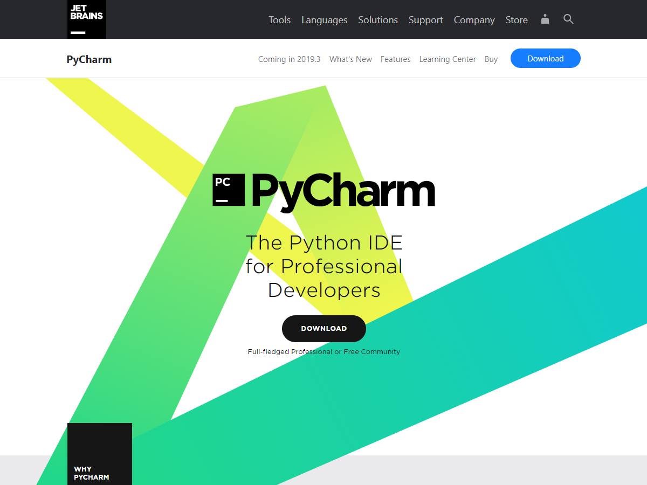Click the black PC logo square

point(229,190)
